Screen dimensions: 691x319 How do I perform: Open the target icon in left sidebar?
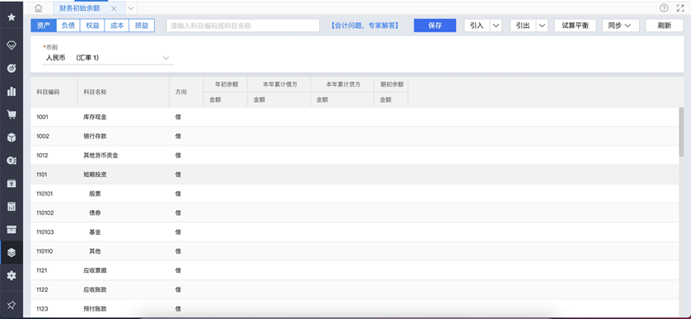click(11, 68)
